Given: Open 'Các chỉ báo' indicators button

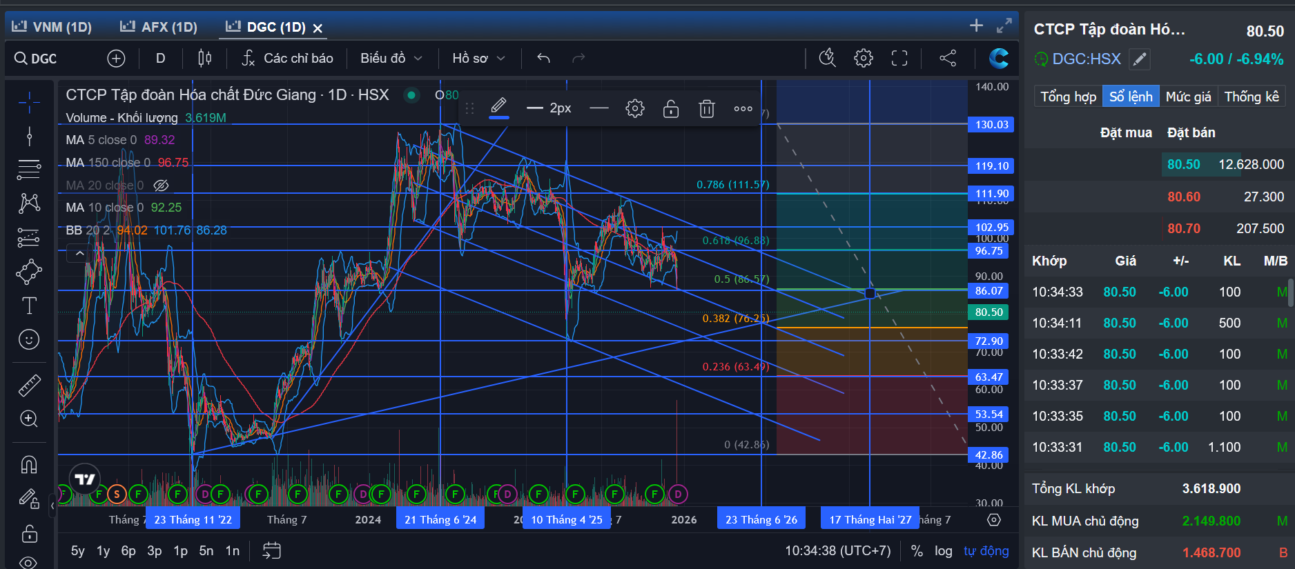Looking at the screenshot, I should click(287, 59).
